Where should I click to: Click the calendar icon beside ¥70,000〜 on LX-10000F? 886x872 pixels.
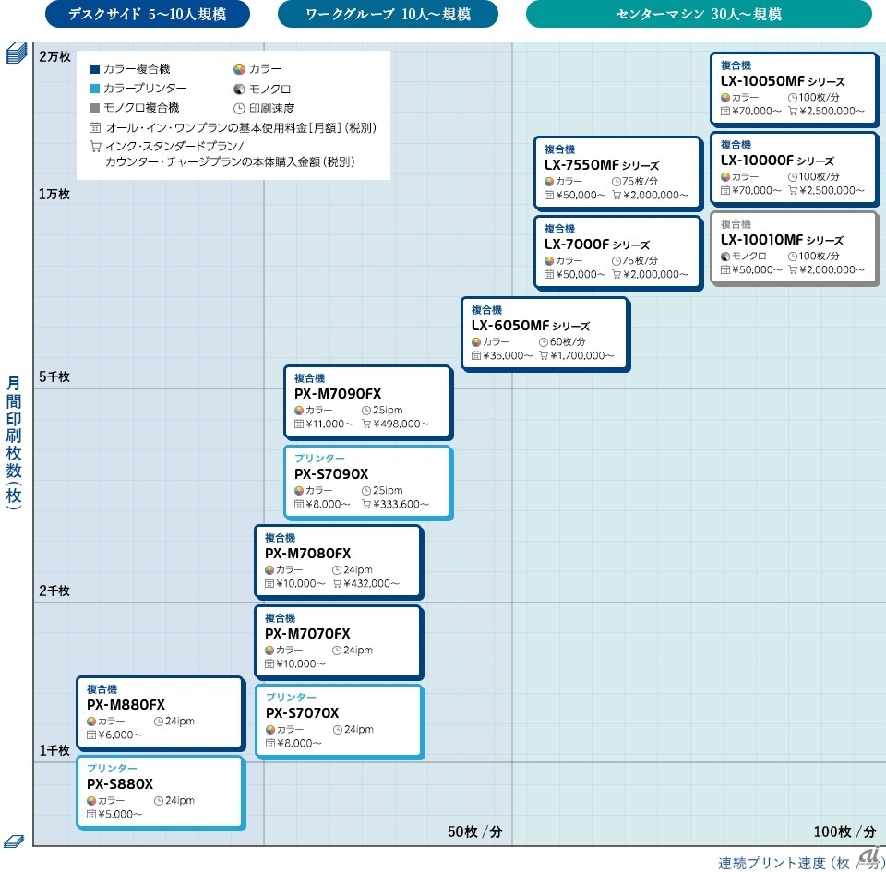click(725, 191)
